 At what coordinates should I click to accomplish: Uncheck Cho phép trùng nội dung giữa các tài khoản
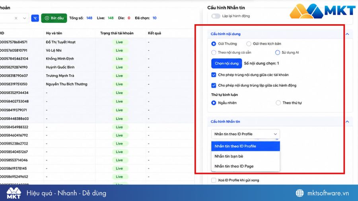point(214,75)
